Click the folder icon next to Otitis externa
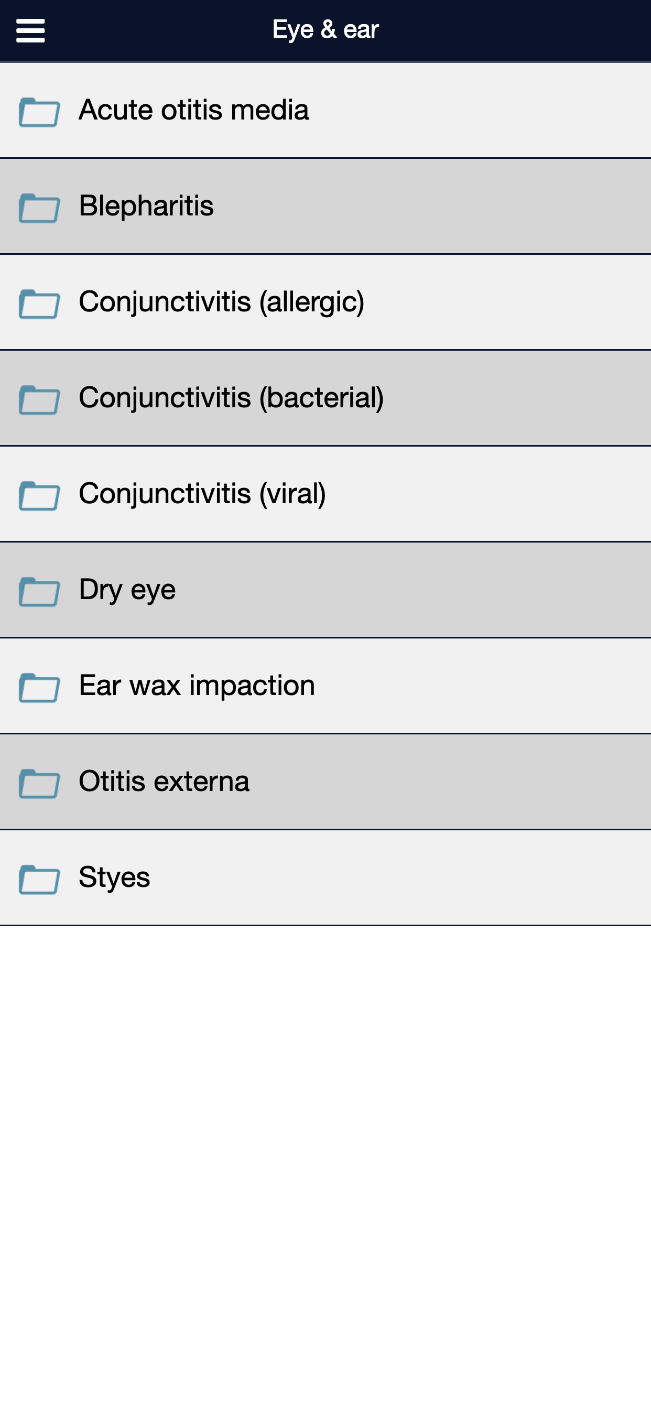The height and width of the screenshot is (1409, 651). click(39, 783)
